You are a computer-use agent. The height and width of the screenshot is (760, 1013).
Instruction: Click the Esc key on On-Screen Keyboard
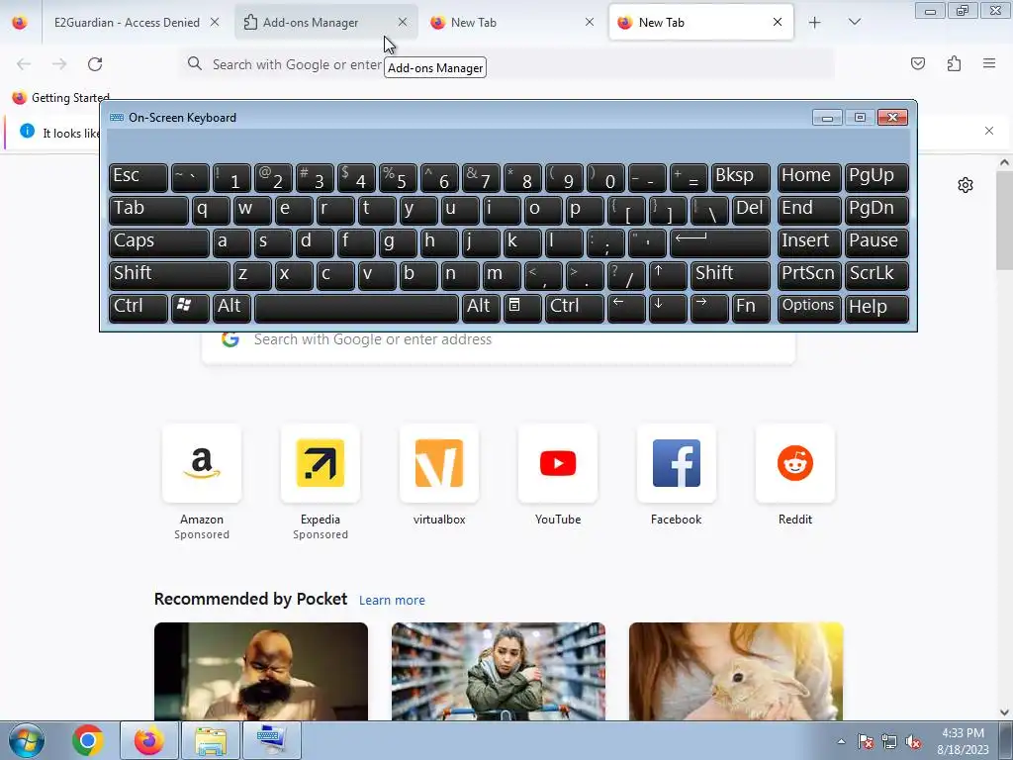point(138,177)
